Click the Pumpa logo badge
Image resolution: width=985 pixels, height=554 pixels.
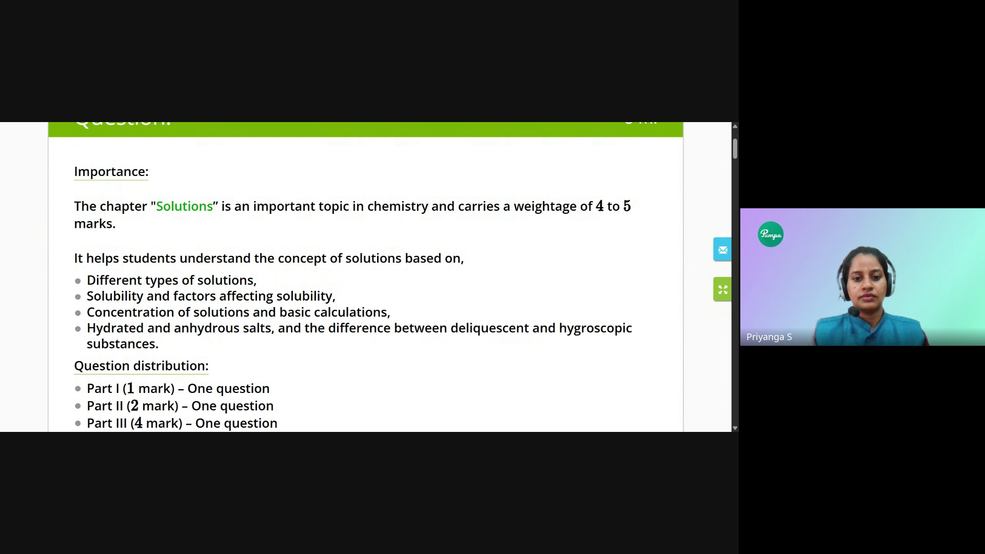point(770,234)
